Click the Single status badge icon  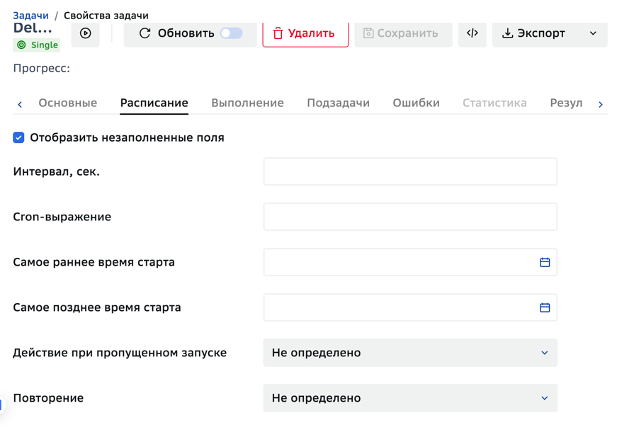[22, 45]
